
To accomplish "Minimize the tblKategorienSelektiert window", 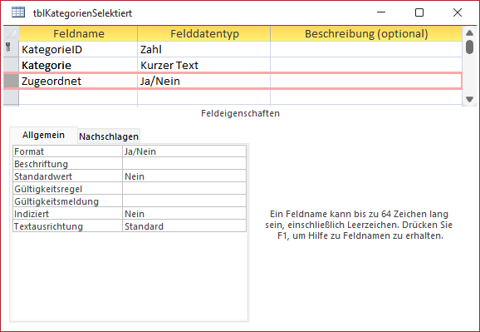I will 381,12.
